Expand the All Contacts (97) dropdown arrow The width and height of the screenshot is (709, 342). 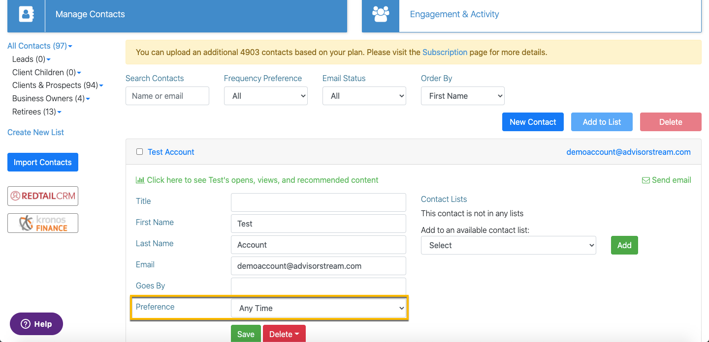point(70,46)
